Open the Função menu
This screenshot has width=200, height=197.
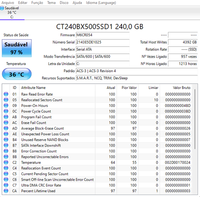coord(37,3)
